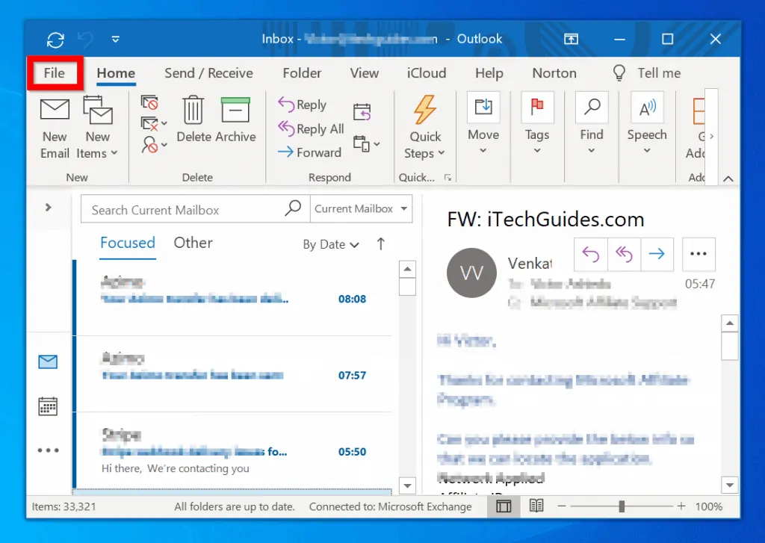Switch to the Other inbox view

tap(193, 243)
